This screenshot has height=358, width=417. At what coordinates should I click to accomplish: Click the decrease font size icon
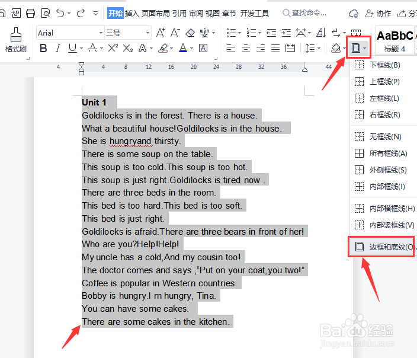pos(175,33)
